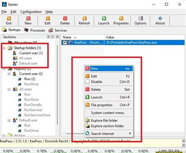
Task: Choose Disable in the context menu
Action: (109, 82)
